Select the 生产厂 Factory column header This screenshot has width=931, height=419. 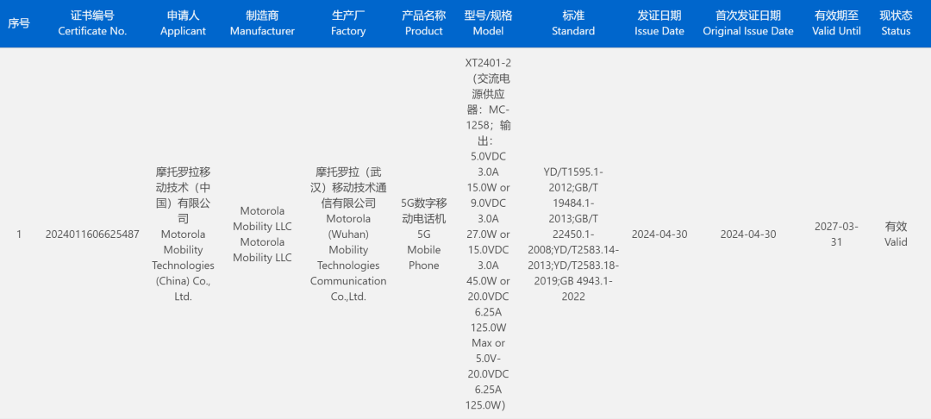coord(348,24)
